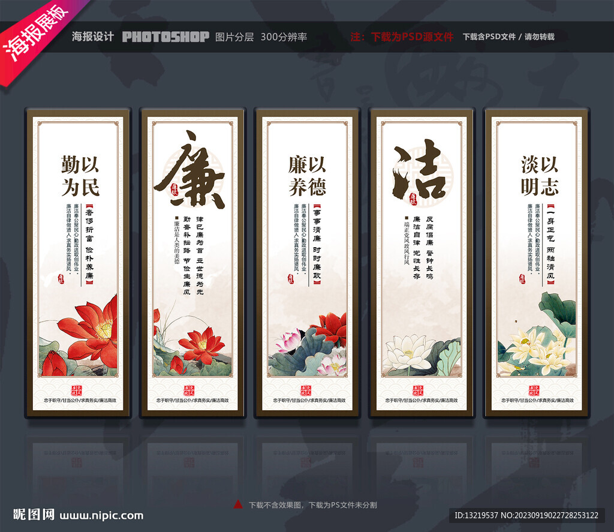Select the 勤以为民 poster panel

(x=77, y=263)
